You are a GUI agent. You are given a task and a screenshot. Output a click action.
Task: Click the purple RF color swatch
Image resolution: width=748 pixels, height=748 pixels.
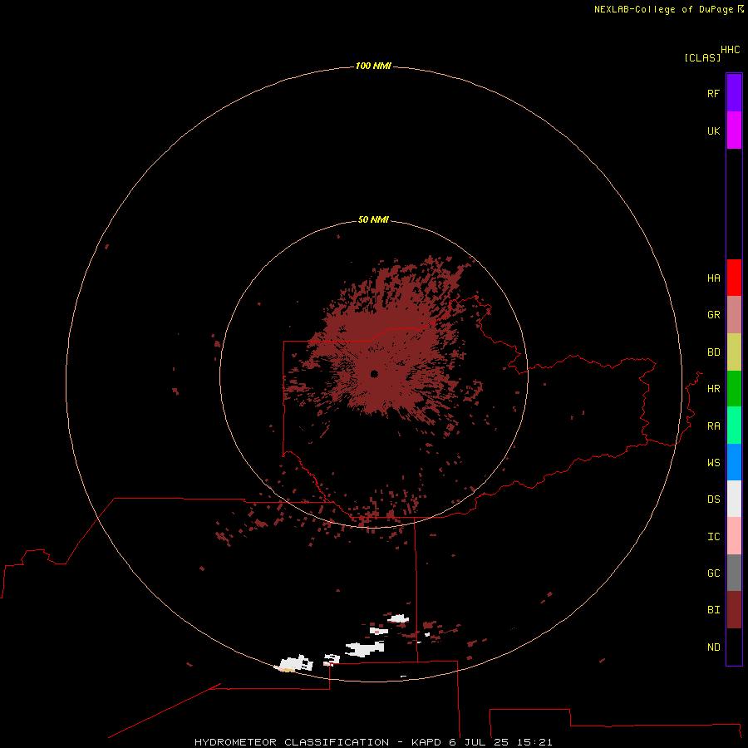(x=734, y=93)
